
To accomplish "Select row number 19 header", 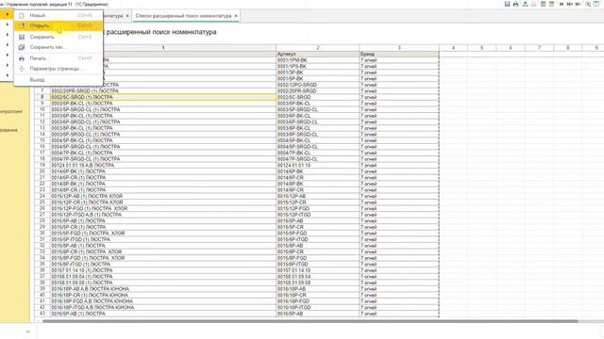I will [42, 166].
